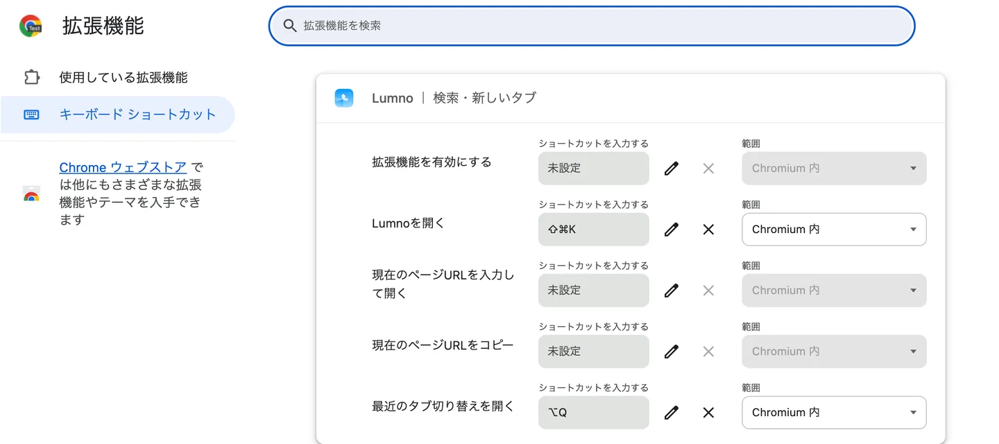Click the Lumnoを開く command label
Image resolution: width=999 pixels, height=444 pixels.
409,223
